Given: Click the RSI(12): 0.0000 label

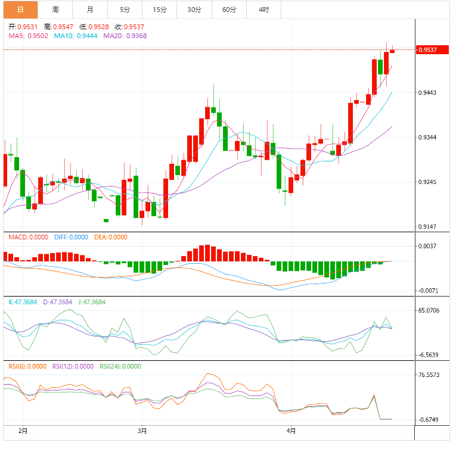Looking at the screenshot, I should [x=73, y=366].
